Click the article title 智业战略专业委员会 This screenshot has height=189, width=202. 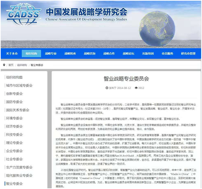(126, 79)
